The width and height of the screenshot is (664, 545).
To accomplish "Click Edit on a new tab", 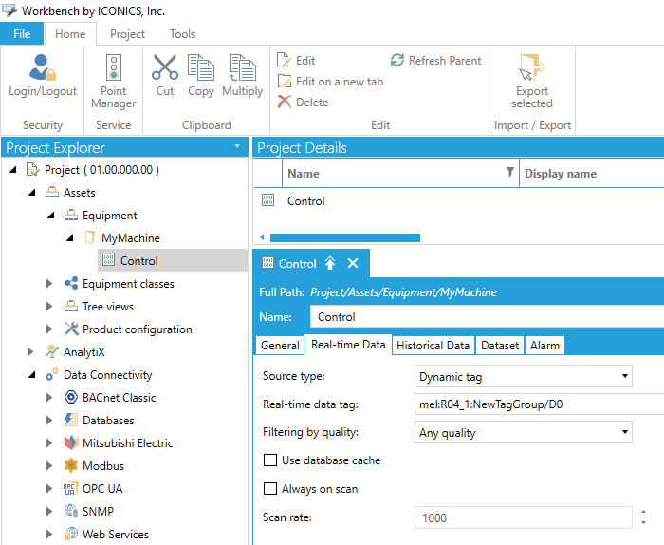I will coord(330,82).
